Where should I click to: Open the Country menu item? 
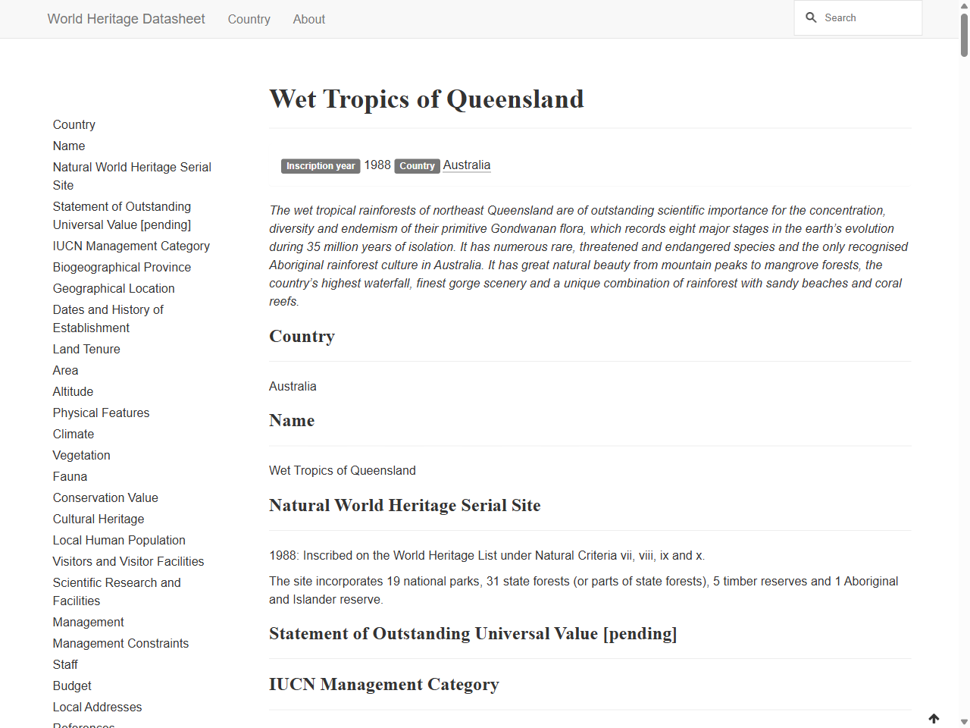click(249, 19)
